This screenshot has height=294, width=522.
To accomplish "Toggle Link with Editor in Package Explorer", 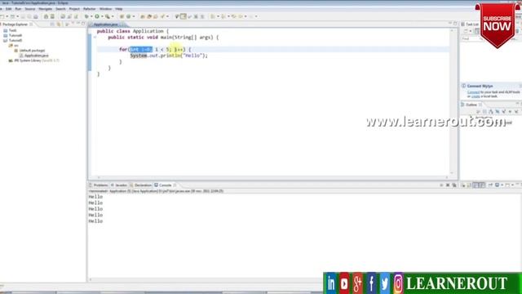I will coord(59,24).
